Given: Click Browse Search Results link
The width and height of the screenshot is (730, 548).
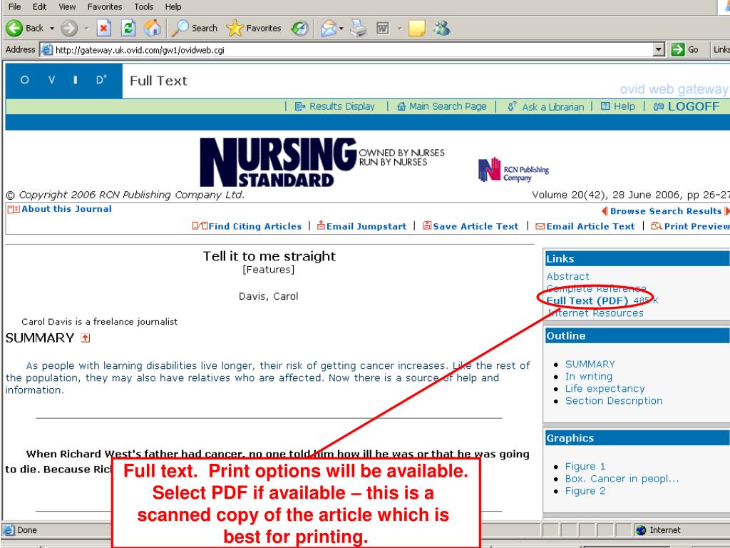Looking at the screenshot, I should [666, 211].
